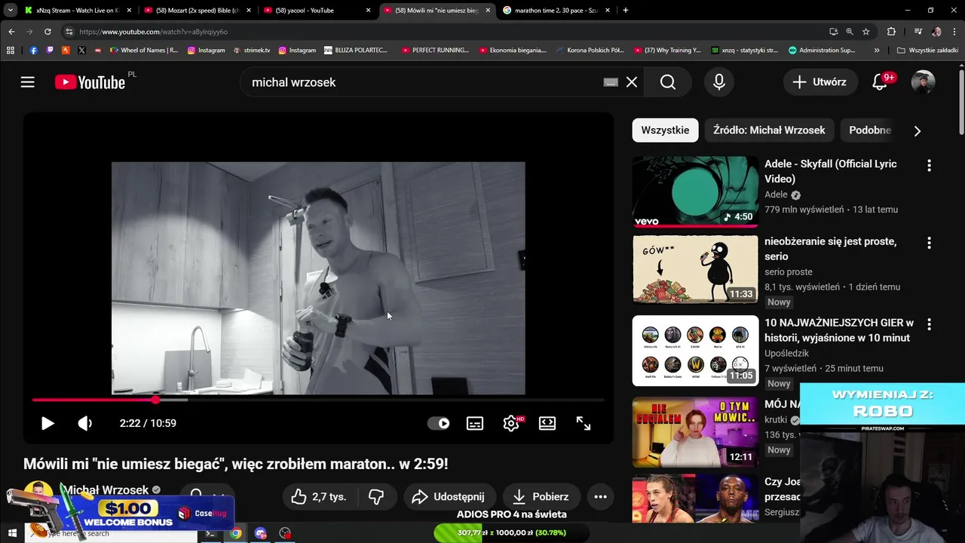Like the video with 2,7 tys.
This screenshot has height=543, width=965.
(319, 496)
